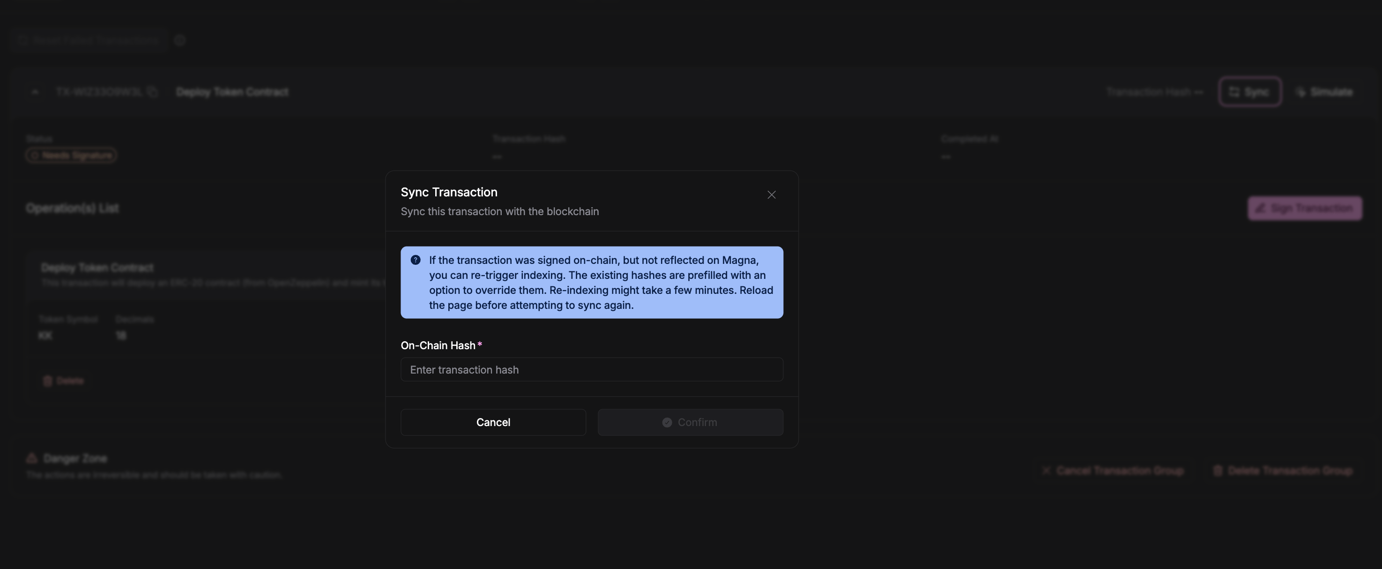Confirm the transaction sync
Screen dimensions: 1382x569
tap(691, 422)
